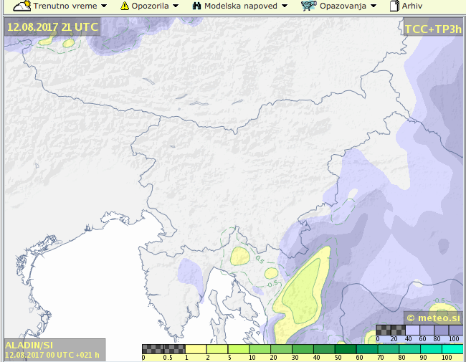Expand the Trenutno vreme dropdown arrow
The width and height of the screenshot is (466, 362).
tap(104, 6)
